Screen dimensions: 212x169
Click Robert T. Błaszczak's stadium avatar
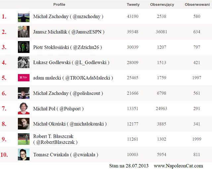(24, 139)
